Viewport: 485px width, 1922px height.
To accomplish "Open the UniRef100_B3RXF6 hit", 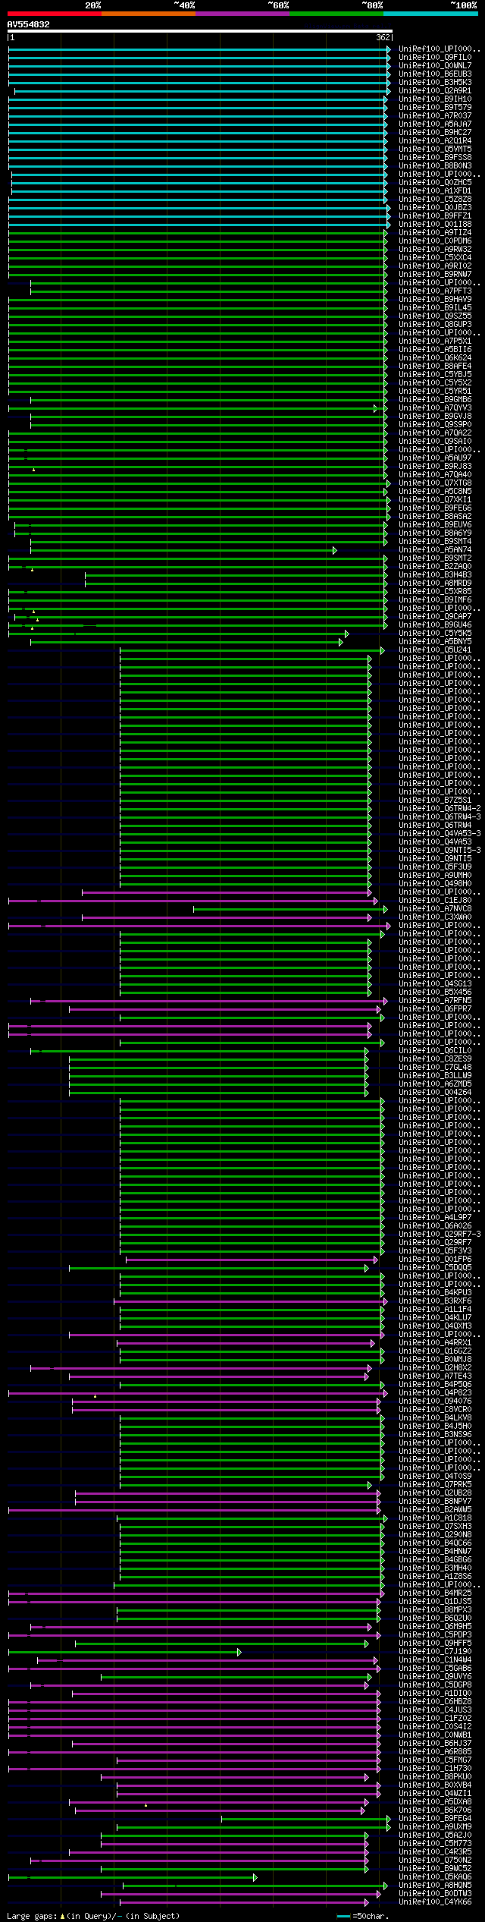I will coord(435,1301).
